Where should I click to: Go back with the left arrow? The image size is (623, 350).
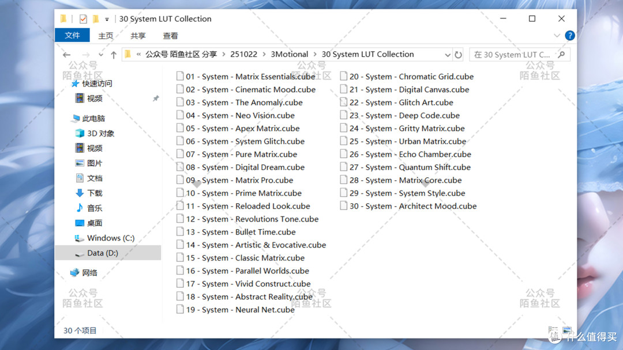(67, 55)
